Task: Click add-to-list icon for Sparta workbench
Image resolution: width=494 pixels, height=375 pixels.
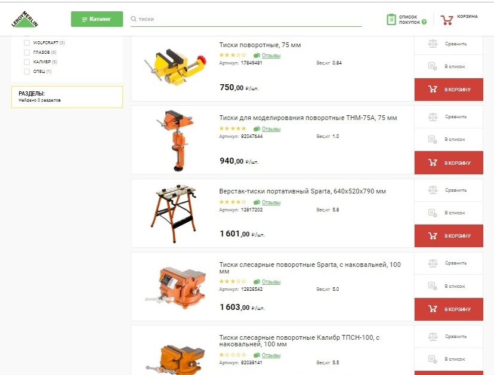Action: click(x=433, y=213)
